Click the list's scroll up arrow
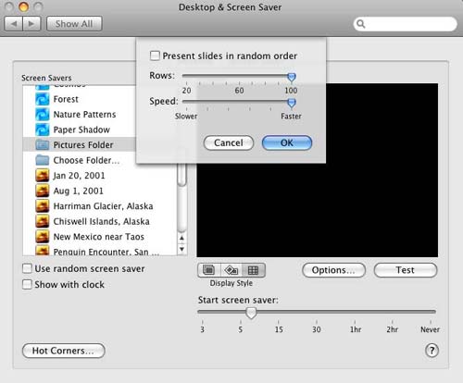The image size is (463, 383). point(181,238)
